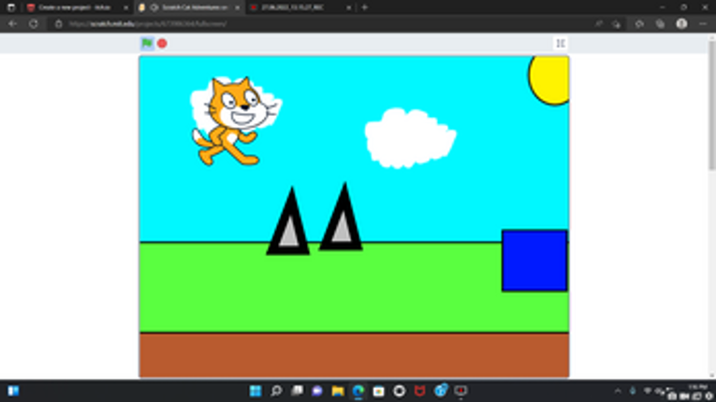Close the third browser tab

point(348,7)
